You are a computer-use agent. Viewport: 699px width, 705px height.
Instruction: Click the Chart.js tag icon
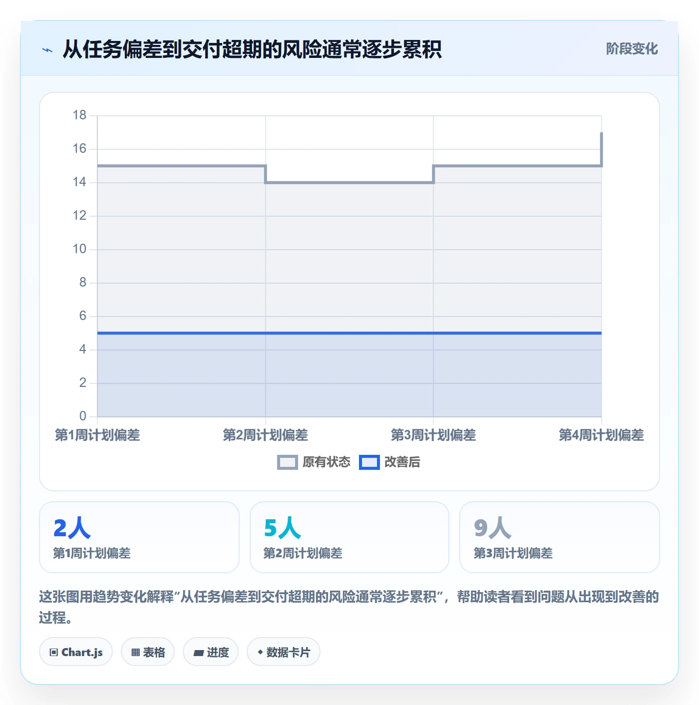pyautogui.click(x=54, y=652)
